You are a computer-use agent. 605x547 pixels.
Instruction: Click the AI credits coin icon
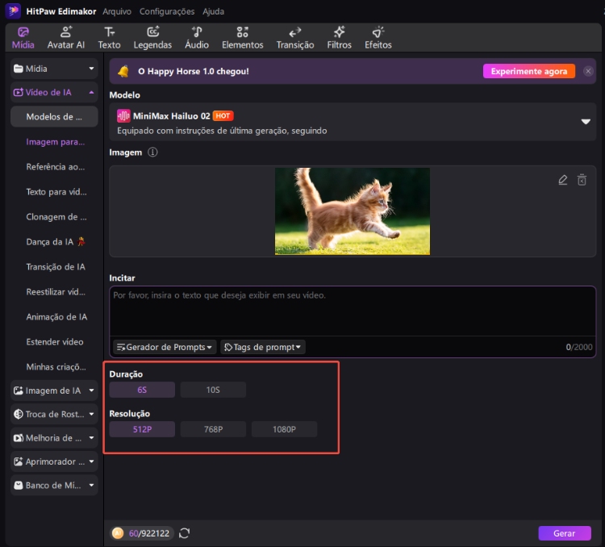pyautogui.click(x=118, y=533)
